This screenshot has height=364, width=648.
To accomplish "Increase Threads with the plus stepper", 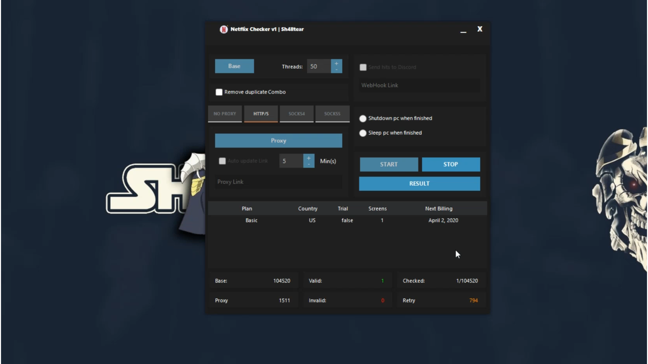I will [x=337, y=63].
